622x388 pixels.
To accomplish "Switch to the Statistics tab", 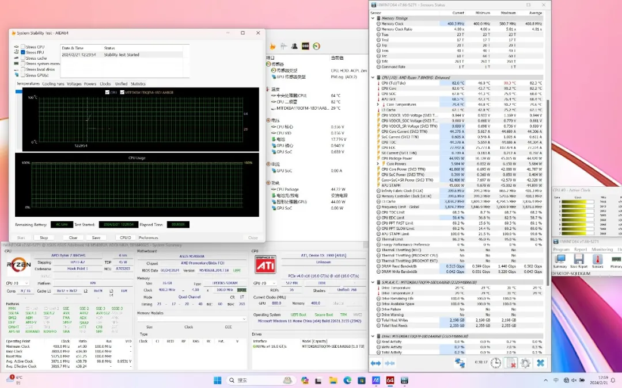I will tap(138, 84).
